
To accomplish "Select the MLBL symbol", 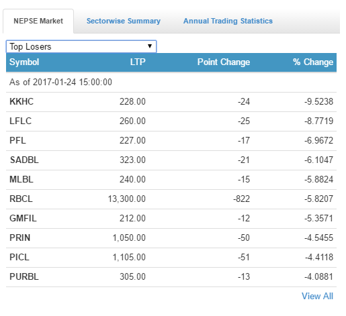I will coord(21,179).
